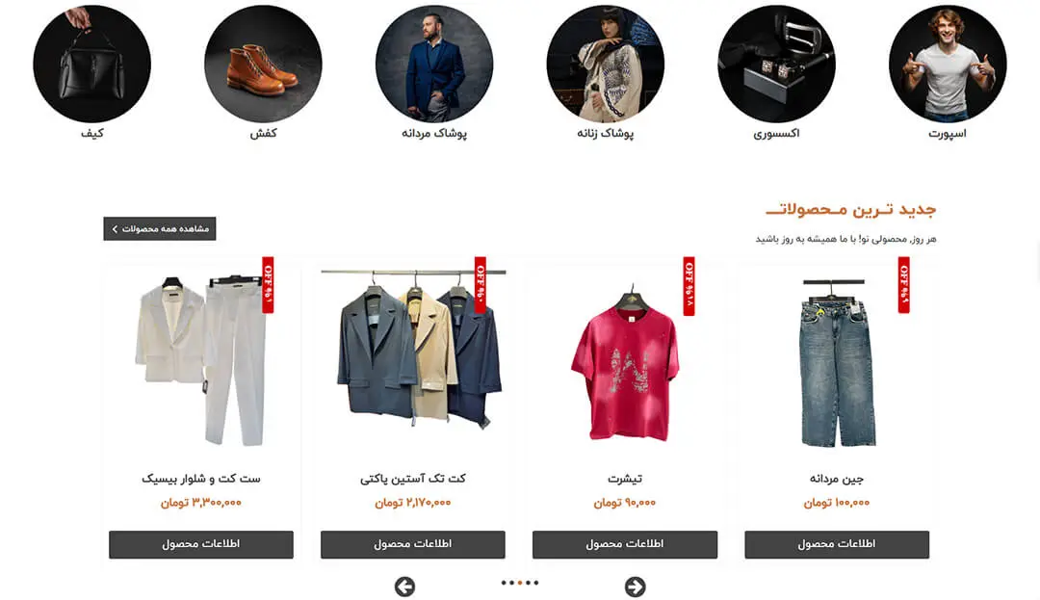Viewport: 1040px width, 600px height.
Task: Select the last carousel pagination dot
Action: point(536,583)
